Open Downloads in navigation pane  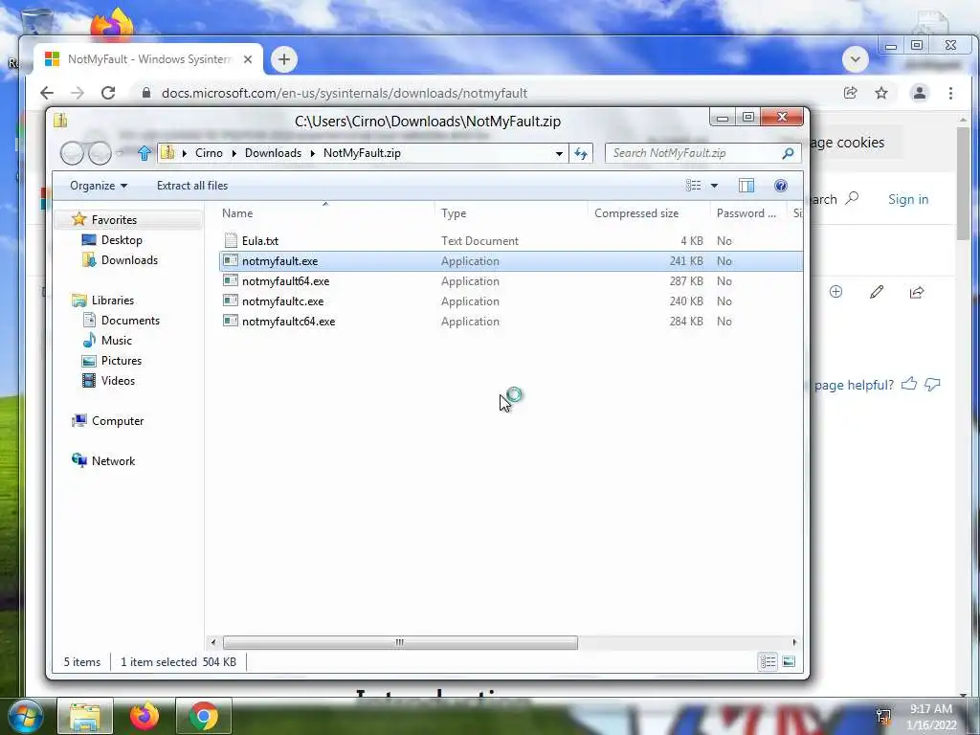129,260
